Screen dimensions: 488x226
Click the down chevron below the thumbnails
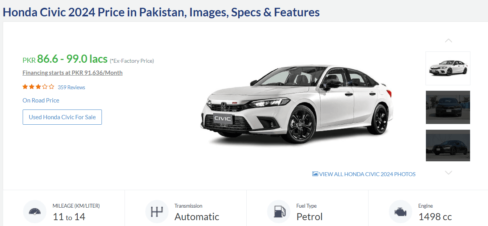pos(448,173)
